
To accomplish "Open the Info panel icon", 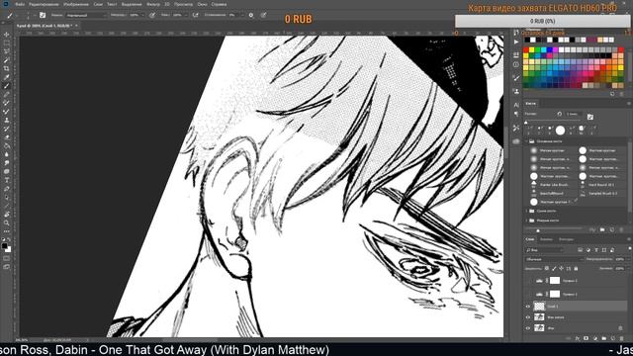I will coord(516,64).
